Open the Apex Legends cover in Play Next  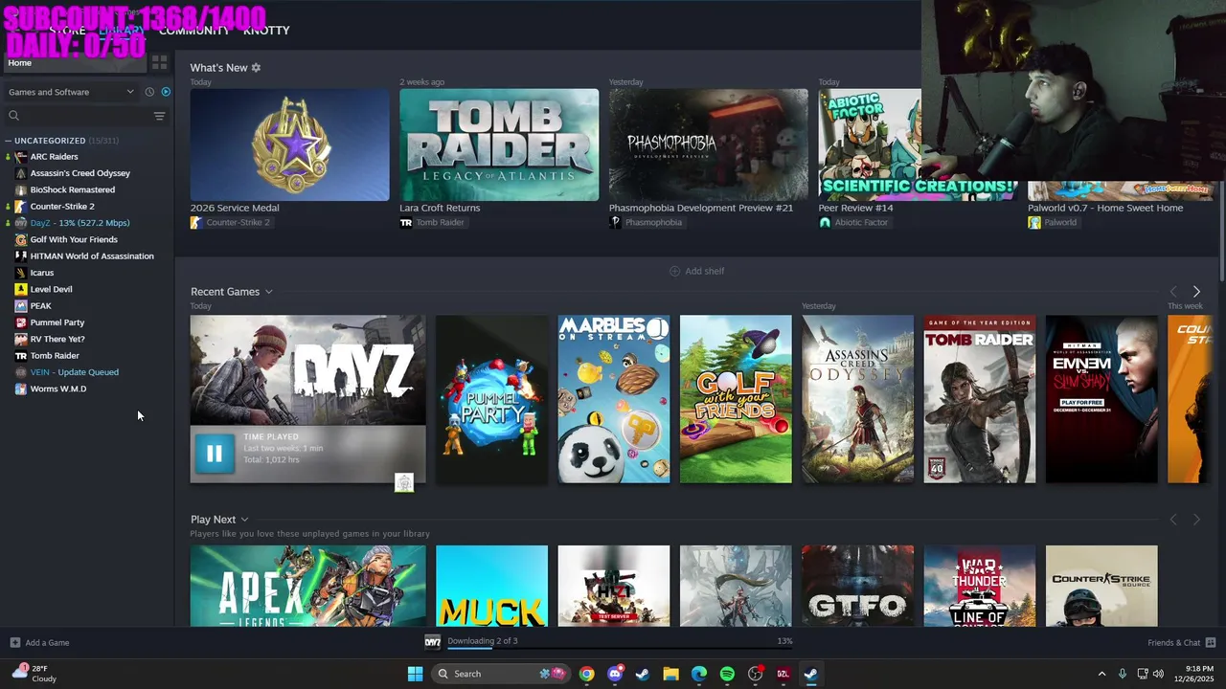point(307,586)
